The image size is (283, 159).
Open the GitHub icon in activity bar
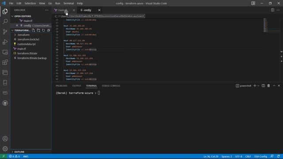click(x=5, y=103)
